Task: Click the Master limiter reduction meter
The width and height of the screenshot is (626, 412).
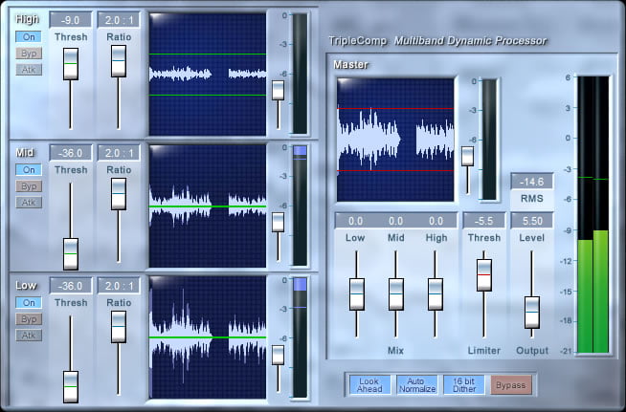Action: tap(489, 140)
